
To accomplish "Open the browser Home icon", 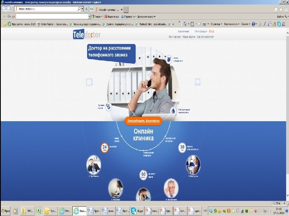I will (276, 9).
